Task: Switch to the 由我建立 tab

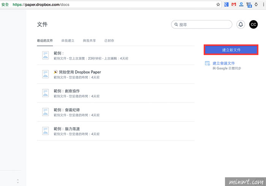Action: (x=68, y=41)
